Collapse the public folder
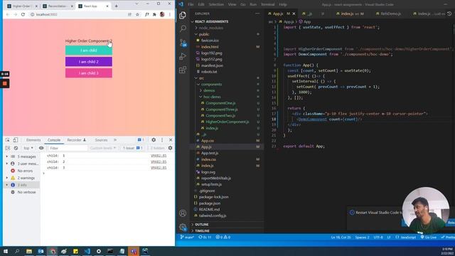Screen dimensions: 455x256 point(204,34)
